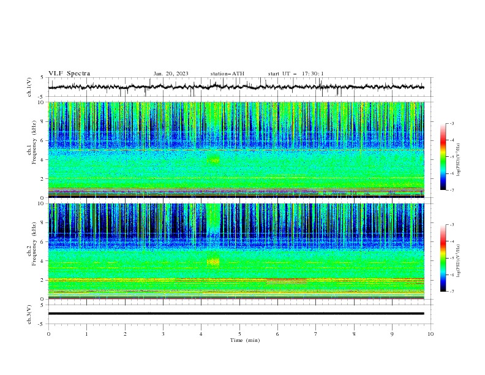
Task: Select the "ch.1 Frequency (kHz)" axis label
Action: pos(32,141)
